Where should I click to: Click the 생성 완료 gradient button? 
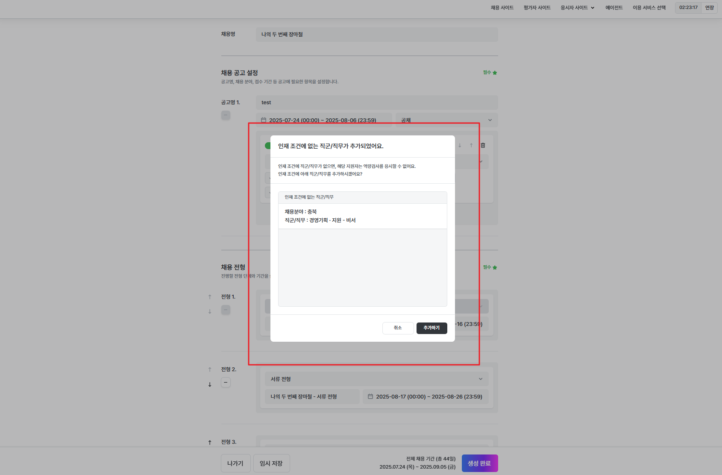(479, 463)
